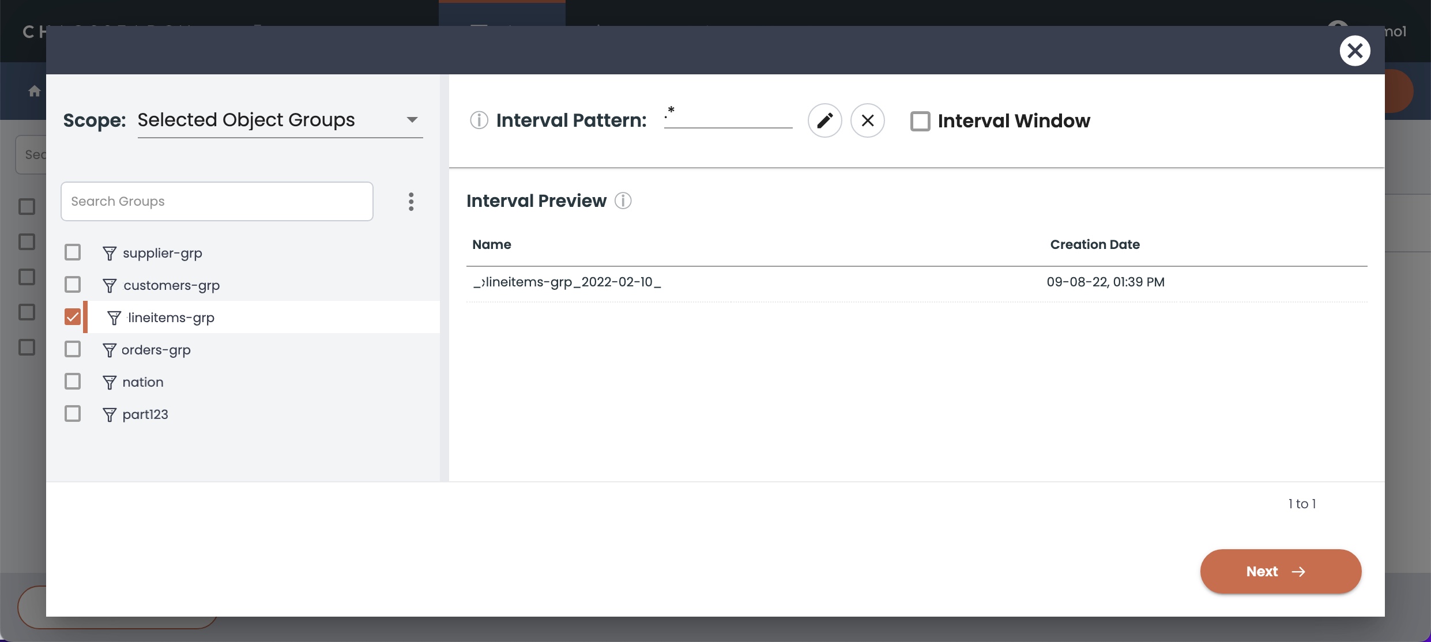Clear the interval pattern with X icon

coord(867,120)
